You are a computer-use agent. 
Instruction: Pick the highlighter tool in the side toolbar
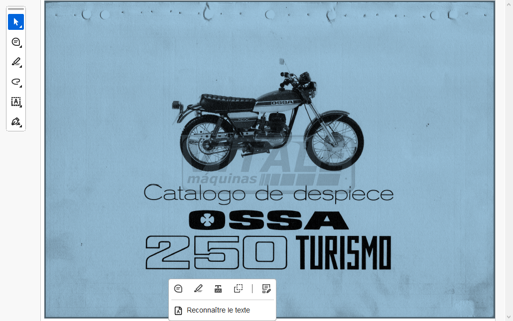[x=16, y=62]
